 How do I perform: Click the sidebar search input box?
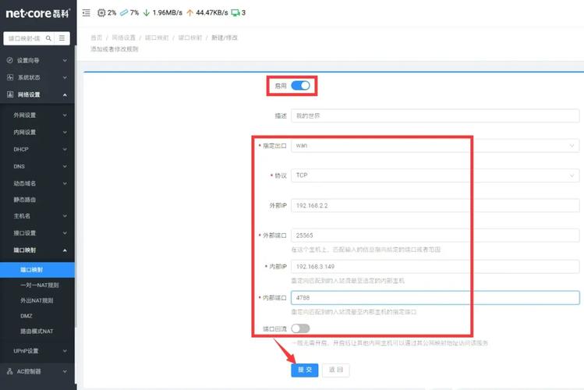click(24, 38)
